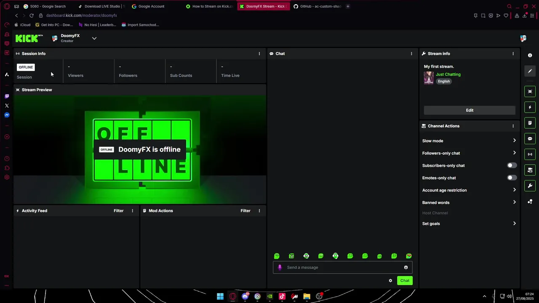
Task: Toggle the document mod actions widget icon
Action: tap(530, 123)
